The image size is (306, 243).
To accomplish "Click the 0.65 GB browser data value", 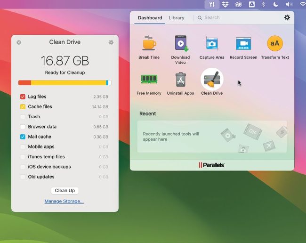I will [x=101, y=127].
